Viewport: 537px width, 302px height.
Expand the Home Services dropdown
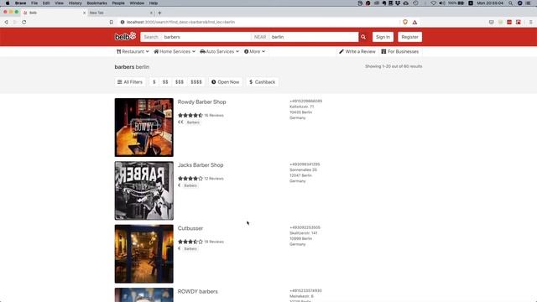175,51
